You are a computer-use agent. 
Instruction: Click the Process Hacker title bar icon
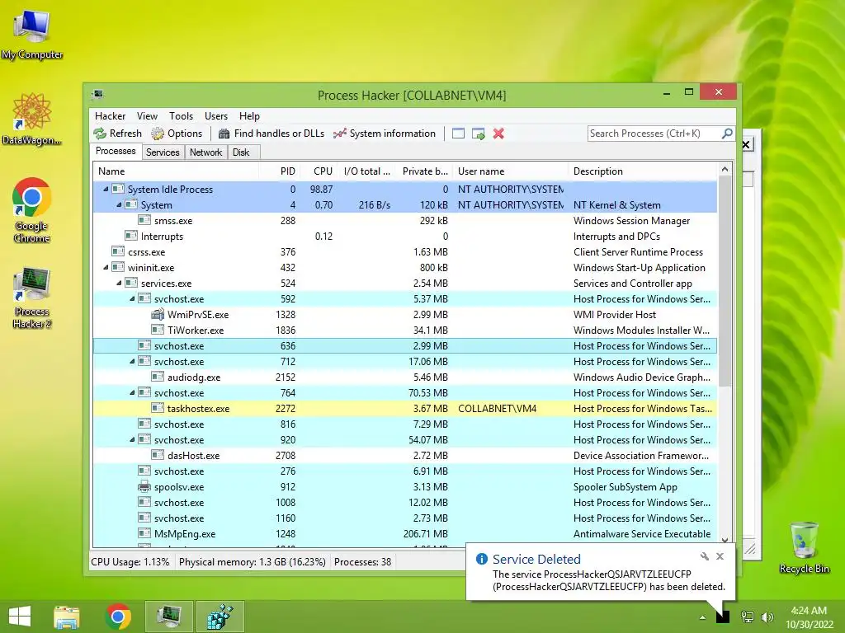click(x=97, y=95)
